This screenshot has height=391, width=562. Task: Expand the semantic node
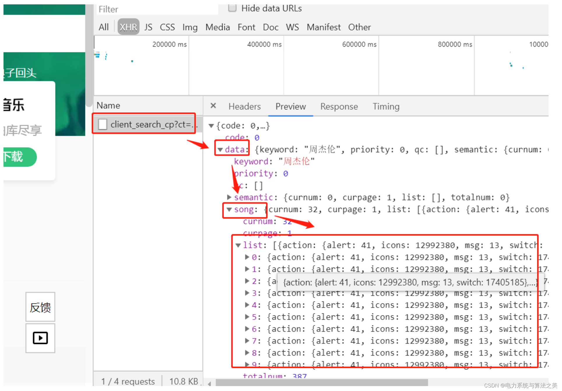click(x=229, y=197)
